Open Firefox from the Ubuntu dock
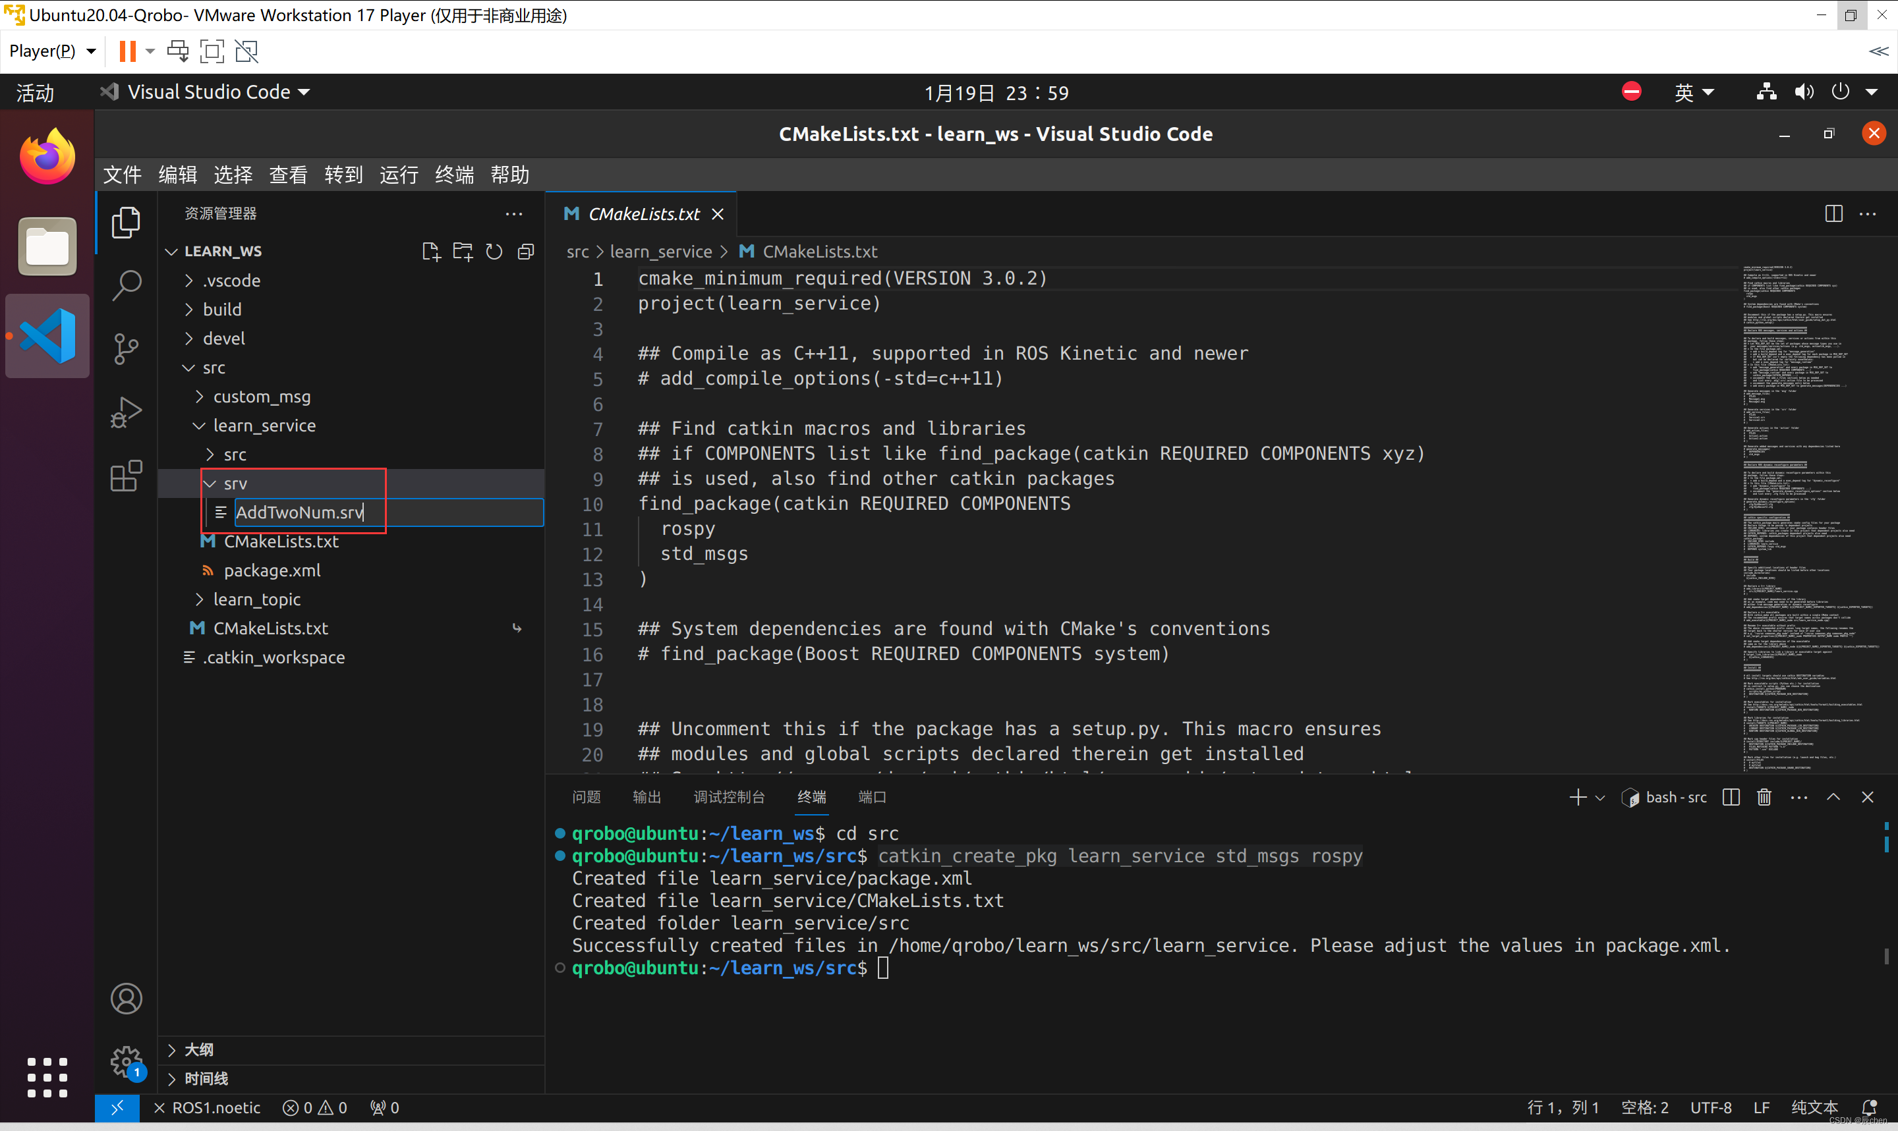The width and height of the screenshot is (1898, 1131). [47, 156]
